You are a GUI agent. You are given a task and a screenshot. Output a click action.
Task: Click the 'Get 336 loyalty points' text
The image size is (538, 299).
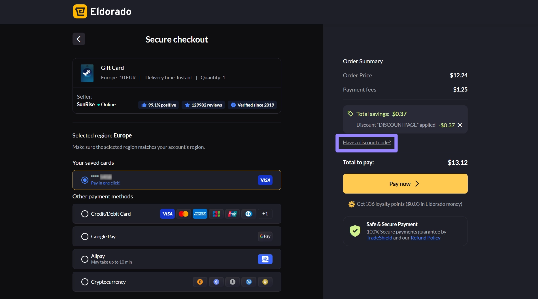pos(409,204)
